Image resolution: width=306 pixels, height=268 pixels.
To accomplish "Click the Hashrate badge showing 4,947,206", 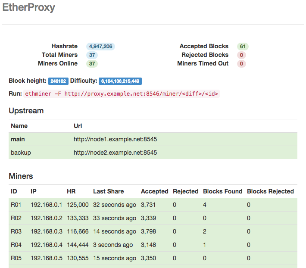I will coord(100,47).
